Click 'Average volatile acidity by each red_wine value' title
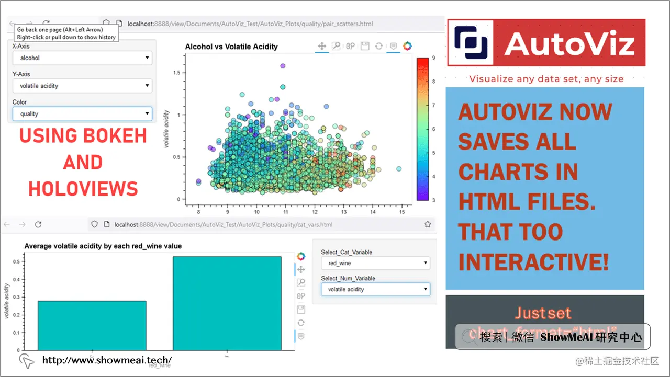This screenshot has width=670, height=377. point(103,246)
